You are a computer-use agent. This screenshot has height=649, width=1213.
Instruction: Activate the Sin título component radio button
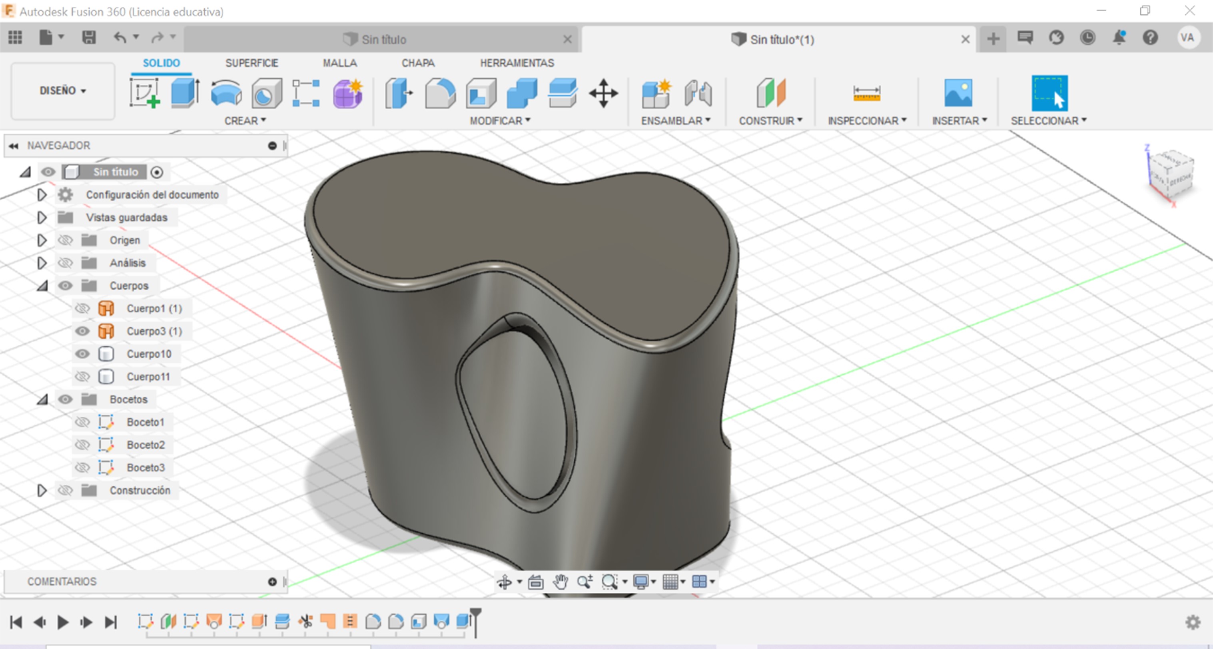click(x=157, y=172)
